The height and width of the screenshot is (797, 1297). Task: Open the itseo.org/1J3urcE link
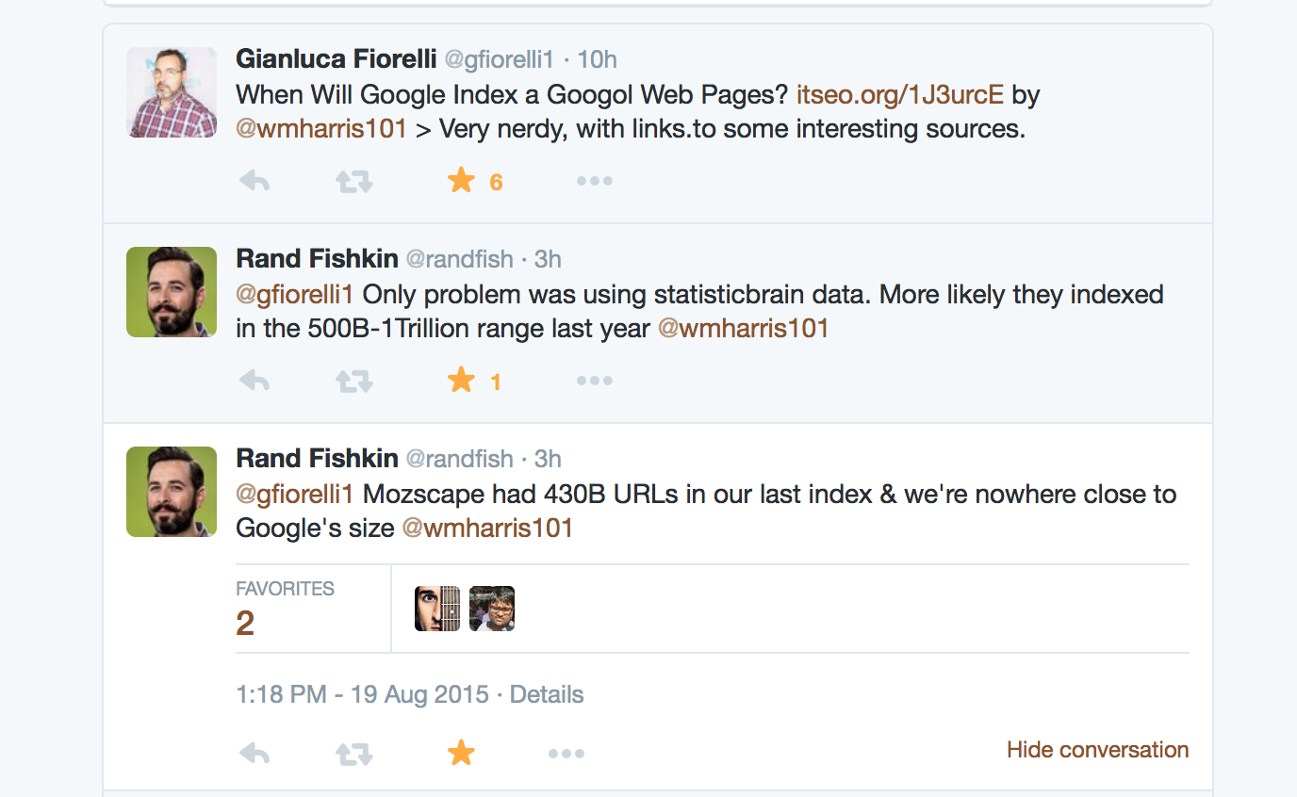[900, 95]
